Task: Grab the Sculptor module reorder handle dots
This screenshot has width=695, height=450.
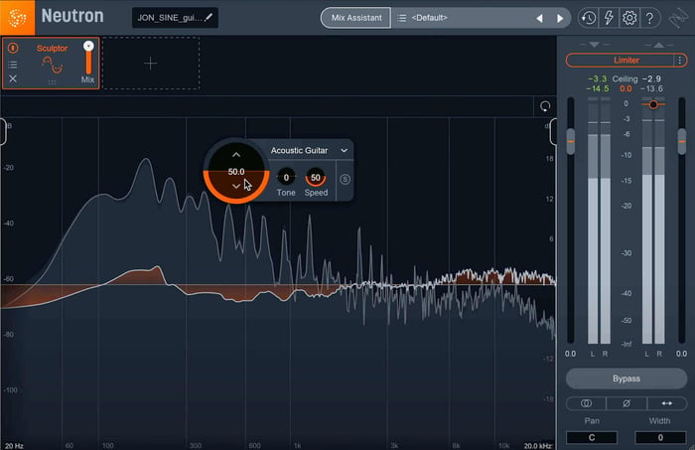Action: coord(52,82)
